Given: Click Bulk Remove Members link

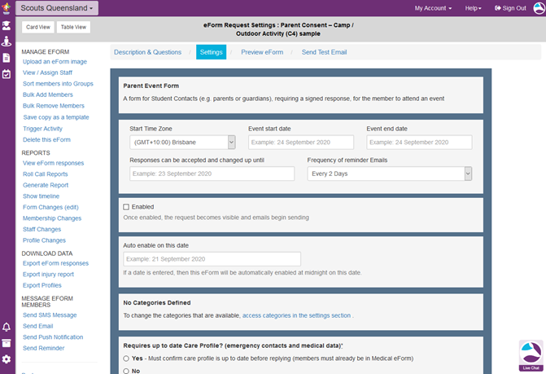Looking at the screenshot, I should click(x=53, y=106).
